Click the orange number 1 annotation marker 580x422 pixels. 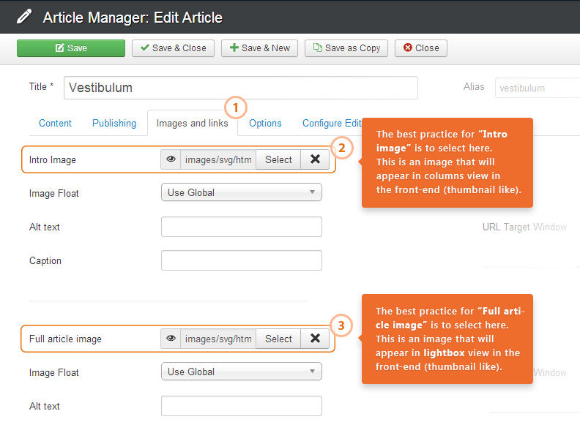pos(235,108)
